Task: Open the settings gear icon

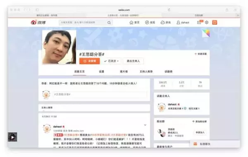Action: point(207,22)
